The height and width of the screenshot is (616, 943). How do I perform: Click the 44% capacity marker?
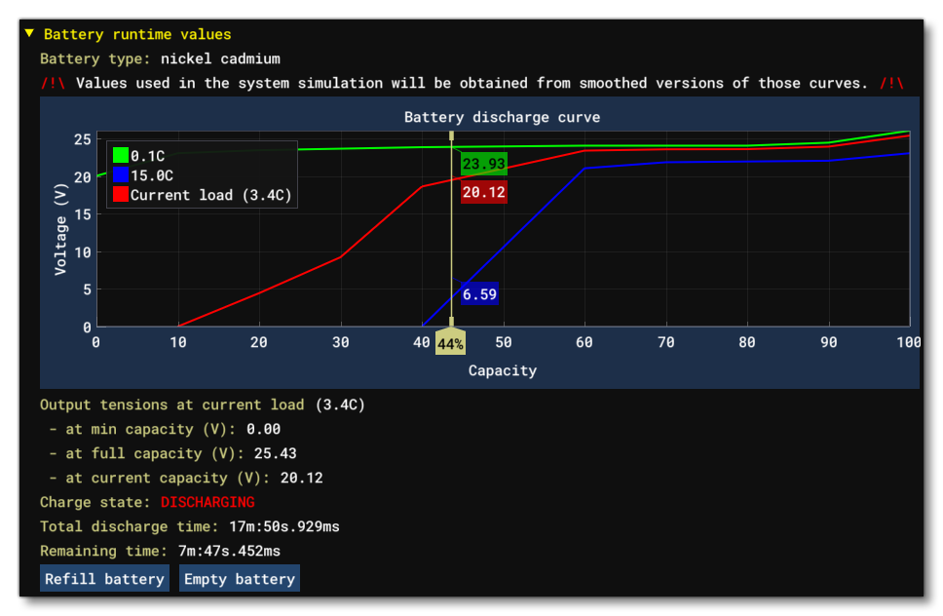click(451, 343)
